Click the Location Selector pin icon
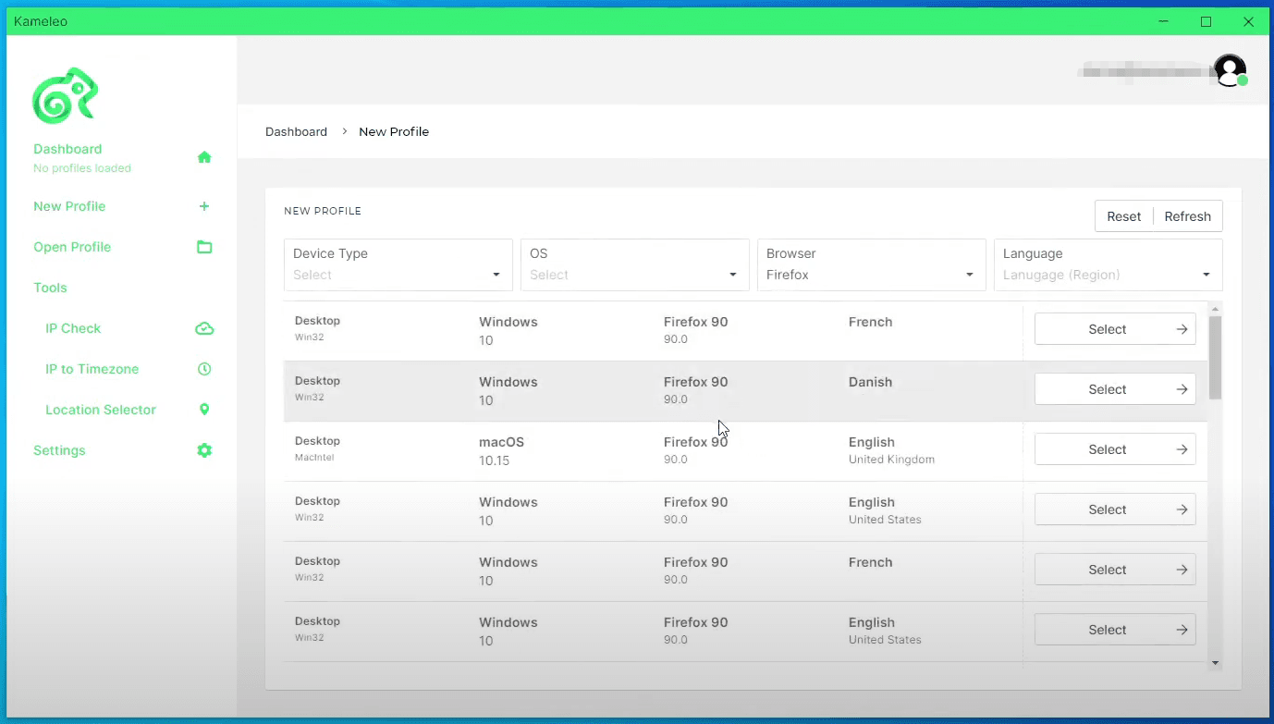 click(204, 410)
